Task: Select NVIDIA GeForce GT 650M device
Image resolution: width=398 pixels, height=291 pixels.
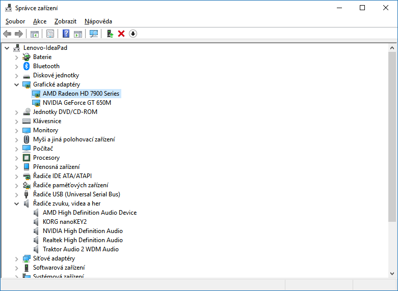Action: point(77,103)
